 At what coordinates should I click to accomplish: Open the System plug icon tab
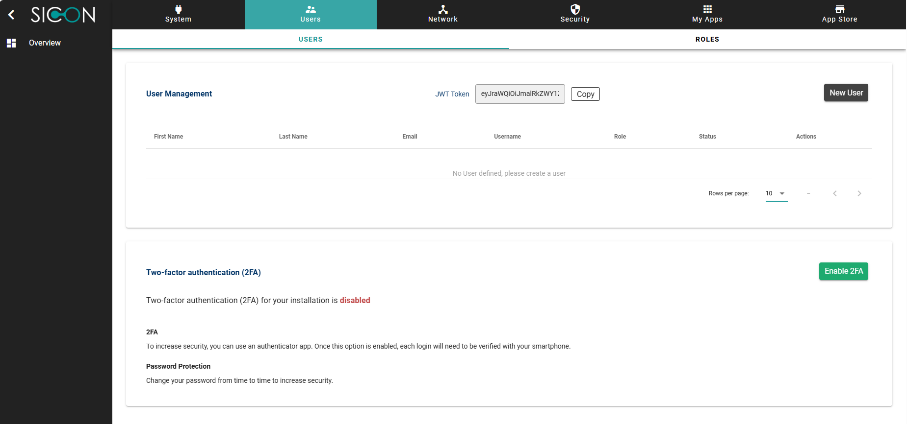point(178,9)
